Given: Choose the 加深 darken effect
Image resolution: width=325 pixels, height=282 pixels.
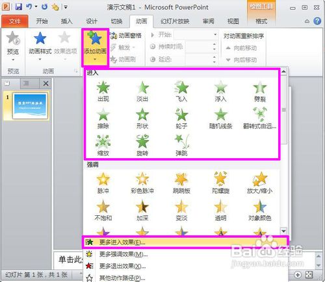Looking at the screenshot, I should point(142,210).
